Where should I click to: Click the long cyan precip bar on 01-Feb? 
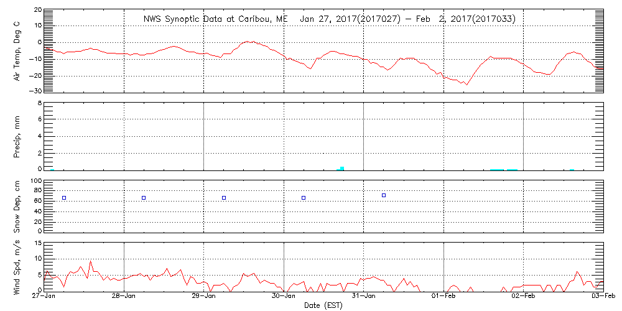[496, 170]
